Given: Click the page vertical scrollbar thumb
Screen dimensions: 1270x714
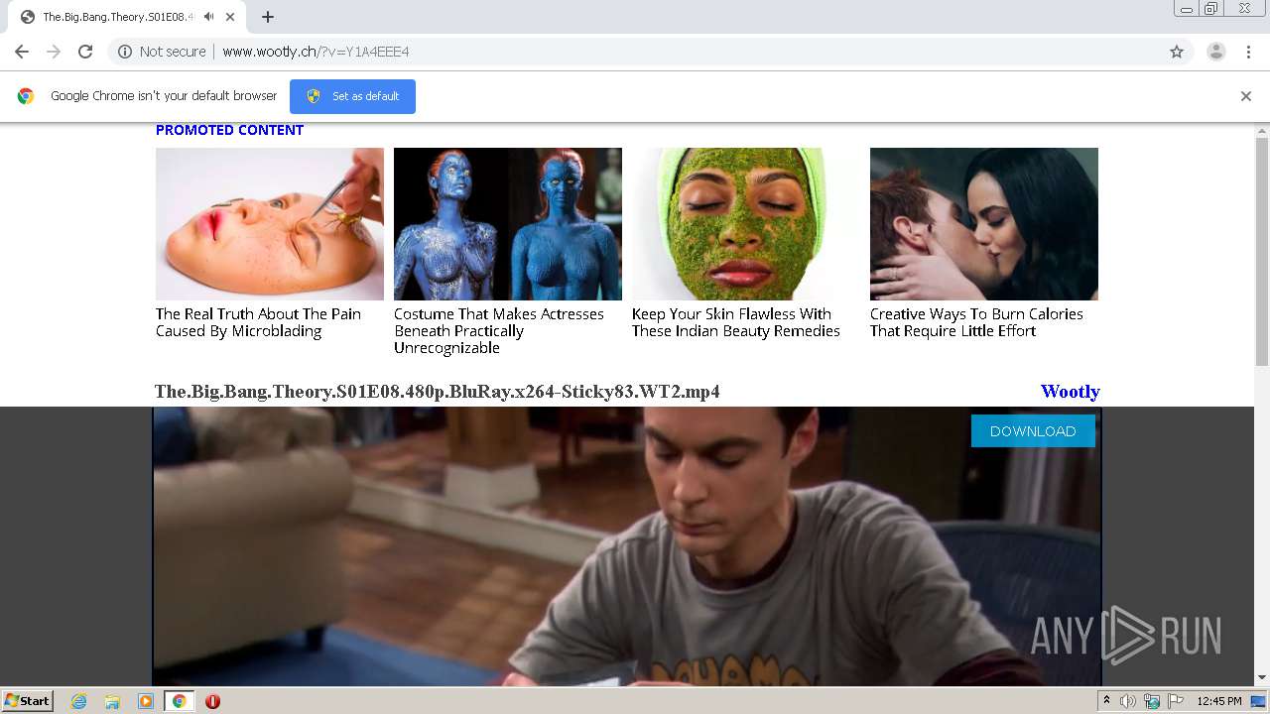Looking at the screenshot, I should (x=1262, y=251).
